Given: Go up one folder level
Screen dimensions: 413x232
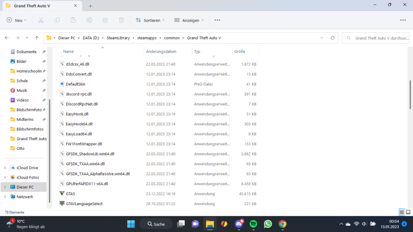Looking at the screenshot, I should 37,38.
